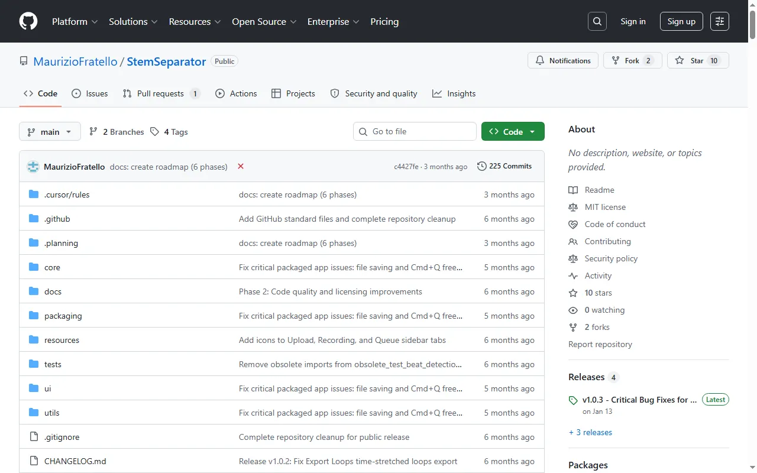The height and width of the screenshot is (473, 757).
Task: Click the fork icon beside 2 forks
Action: [x=573, y=327]
